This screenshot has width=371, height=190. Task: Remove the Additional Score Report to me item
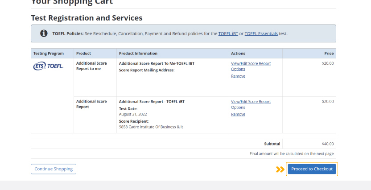point(238,76)
